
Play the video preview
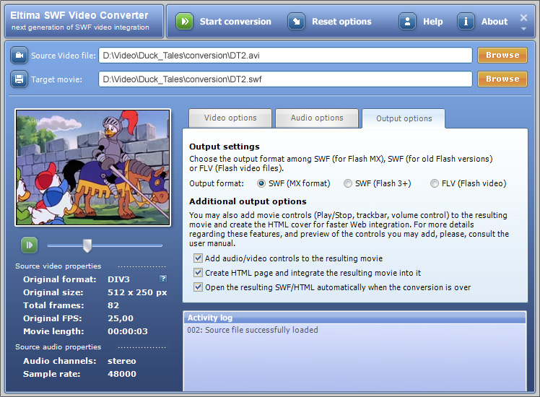coord(29,245)
